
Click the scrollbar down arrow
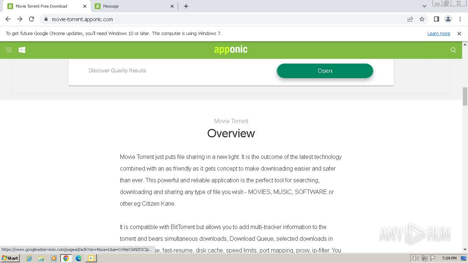pyautogui.click(x=465, y=249)
